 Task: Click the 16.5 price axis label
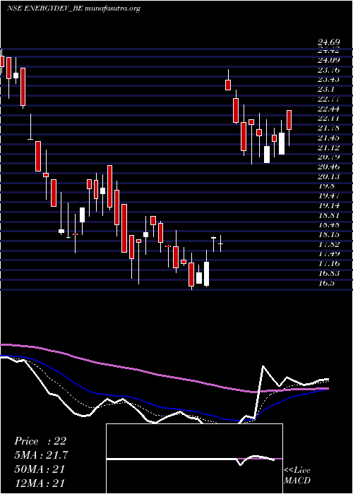tap(326, 284)
